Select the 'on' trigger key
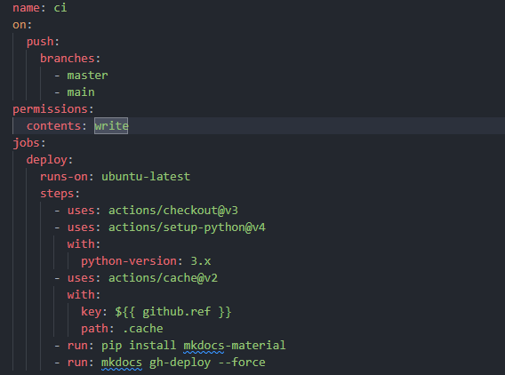This screenshot has width=505, height=375. tap(20, 25)
